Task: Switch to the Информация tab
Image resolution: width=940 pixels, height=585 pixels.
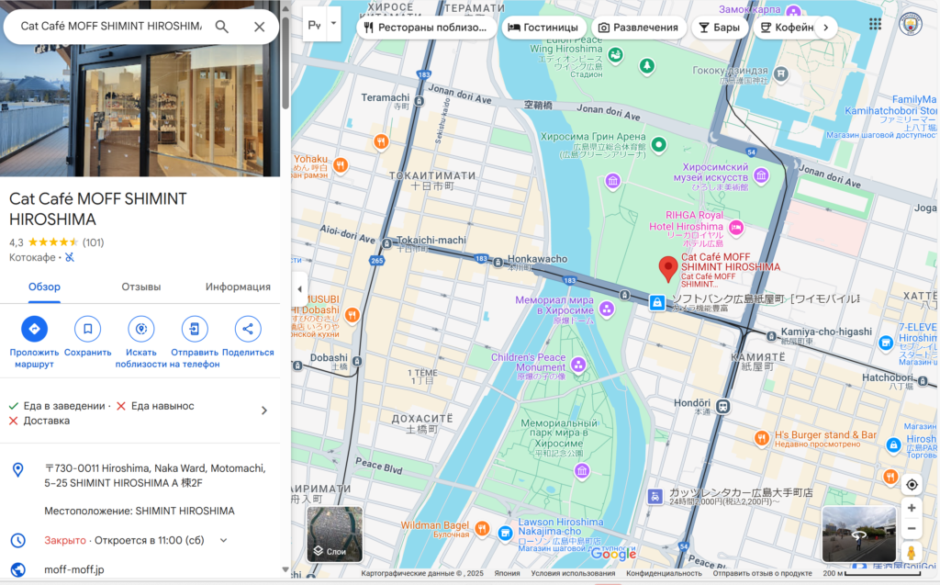Action: [x=238, y=287]
